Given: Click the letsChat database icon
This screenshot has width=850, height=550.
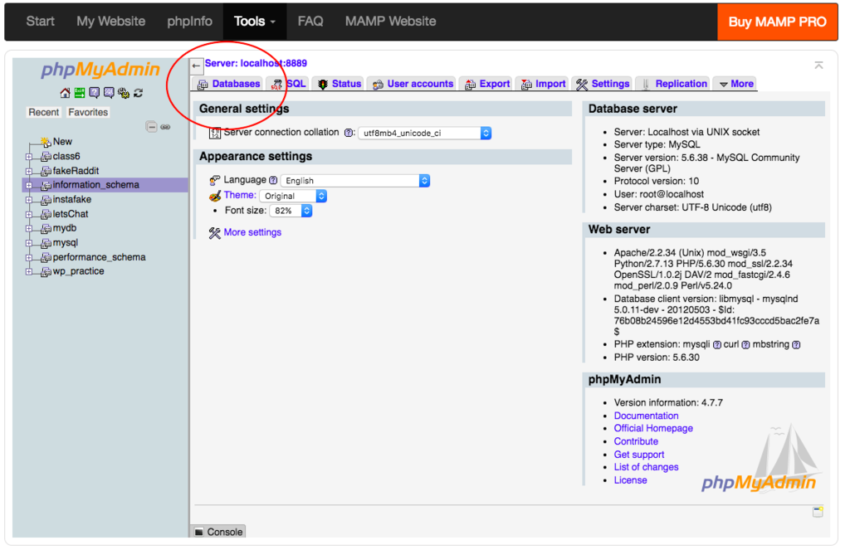Looking at the screenshot, I should pyautogui.click(x=46, y=214).
